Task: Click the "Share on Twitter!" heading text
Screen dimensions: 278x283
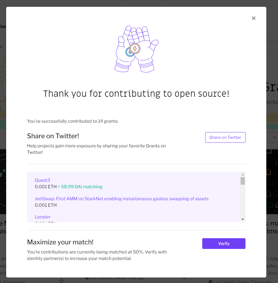Action: 53,136
